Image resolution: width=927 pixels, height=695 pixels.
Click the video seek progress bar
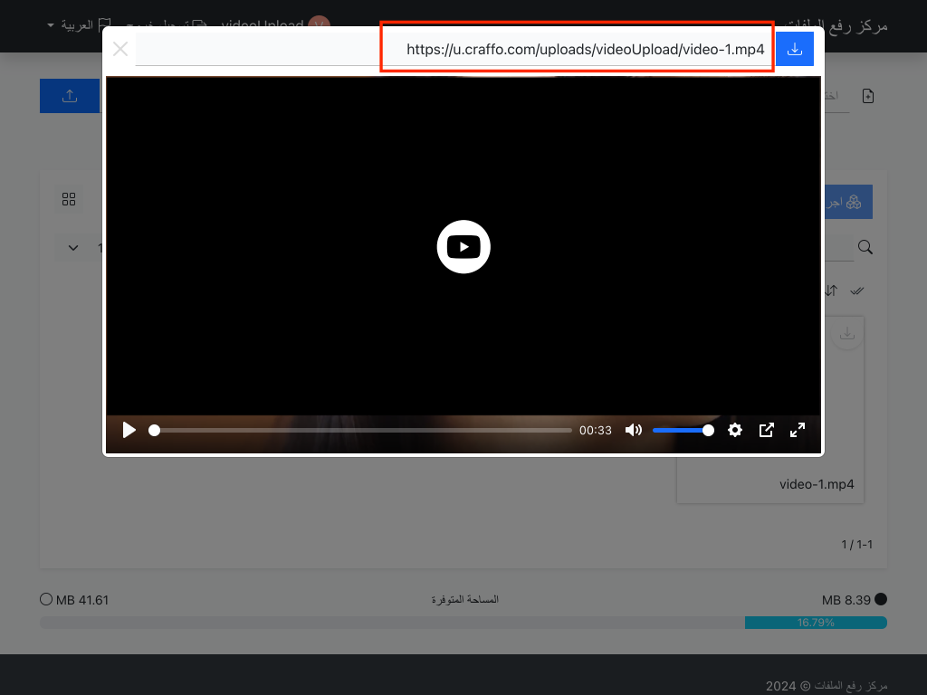362,431
